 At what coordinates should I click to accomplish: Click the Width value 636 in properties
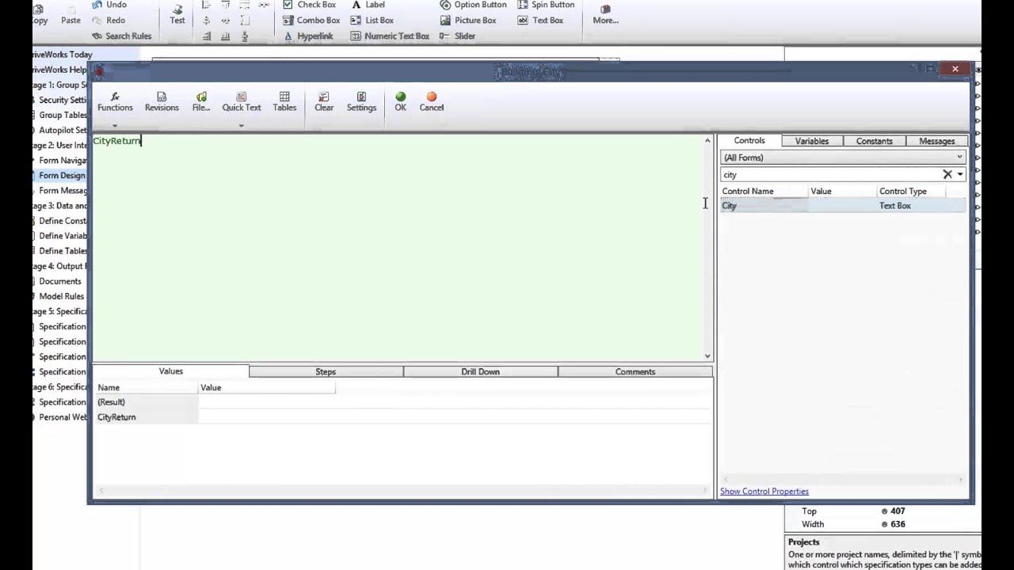pos(898,524)
